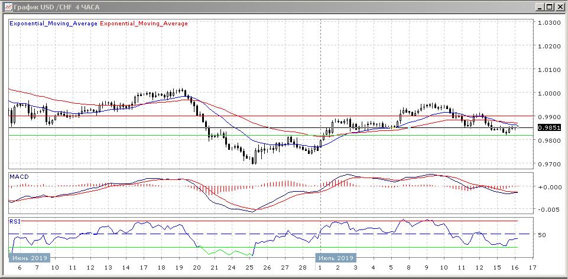Maximize the USD/CHF chart window
Screen dimensions: 568x279
click(550, 6)
